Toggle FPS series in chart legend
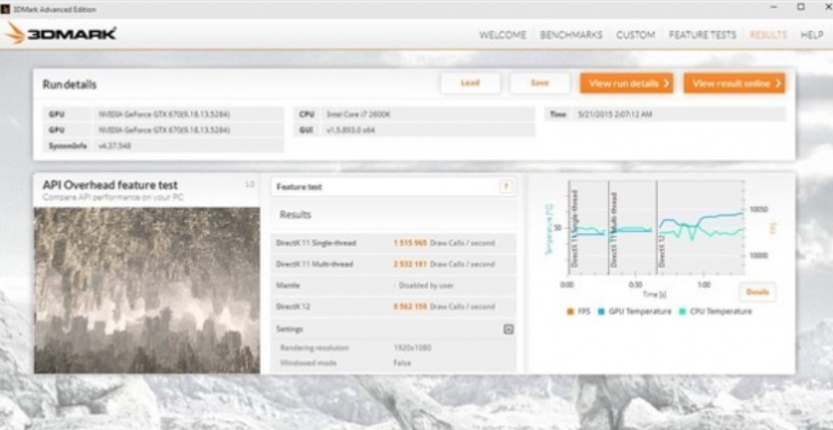The image size is (833, 430). 577,311
